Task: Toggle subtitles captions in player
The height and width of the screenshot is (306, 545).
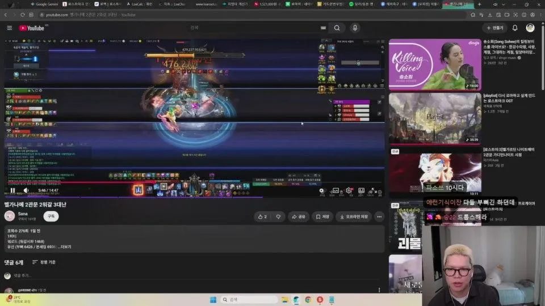Action: 336,191
